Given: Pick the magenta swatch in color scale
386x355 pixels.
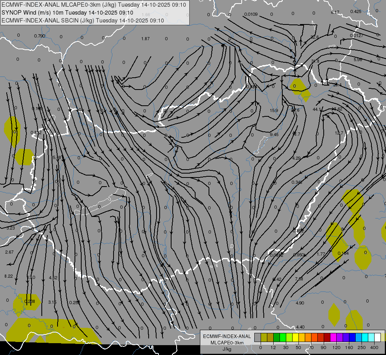Looking at the screenshot, I should point(333,338).
